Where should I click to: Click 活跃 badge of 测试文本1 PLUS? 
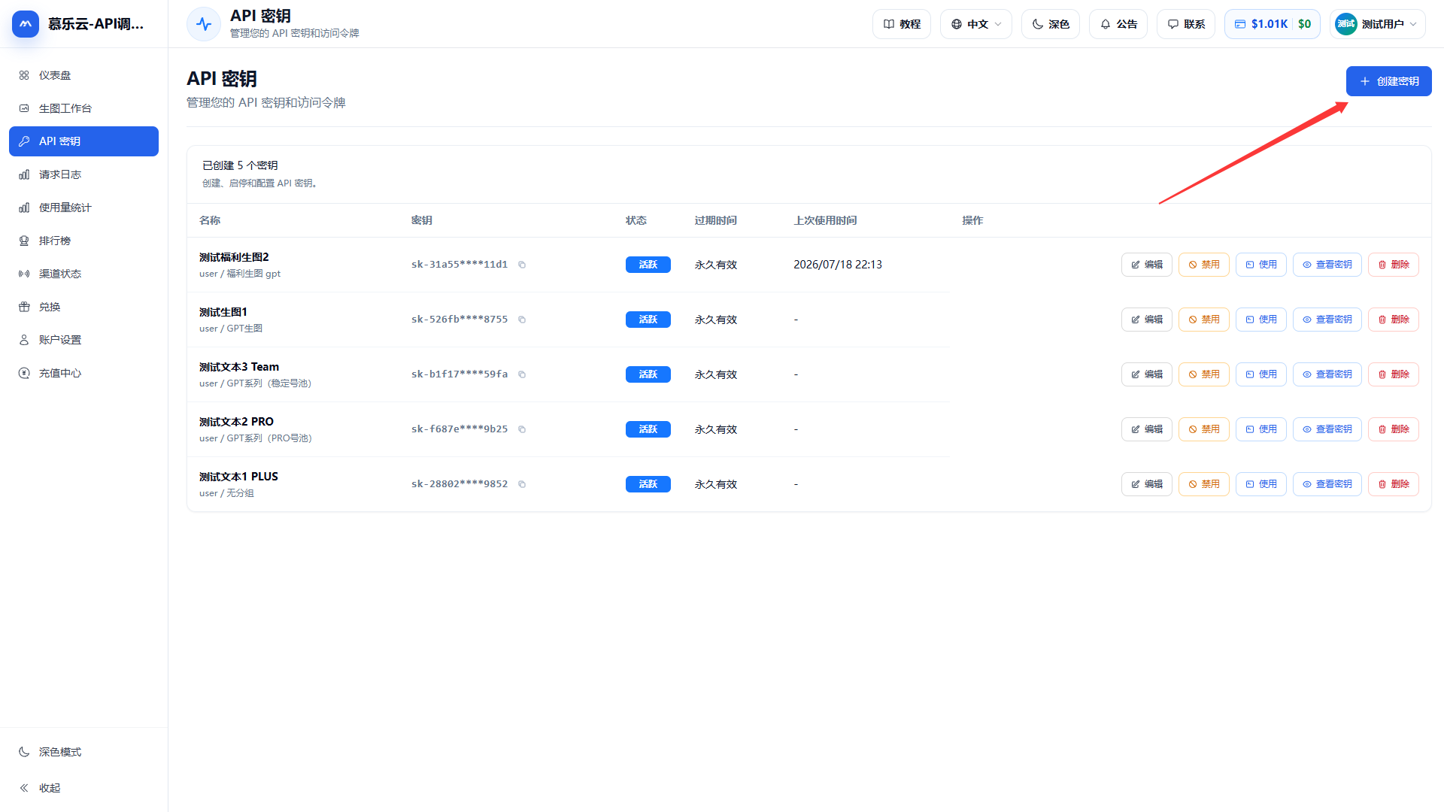[648, 484]
